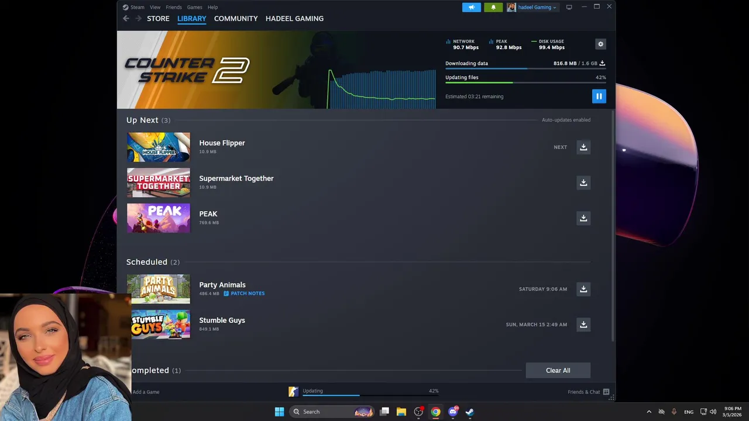The image size is (749, 421).
Task: Click the House Flipper title
Action: pyautogui.click(x=222, y=143)
